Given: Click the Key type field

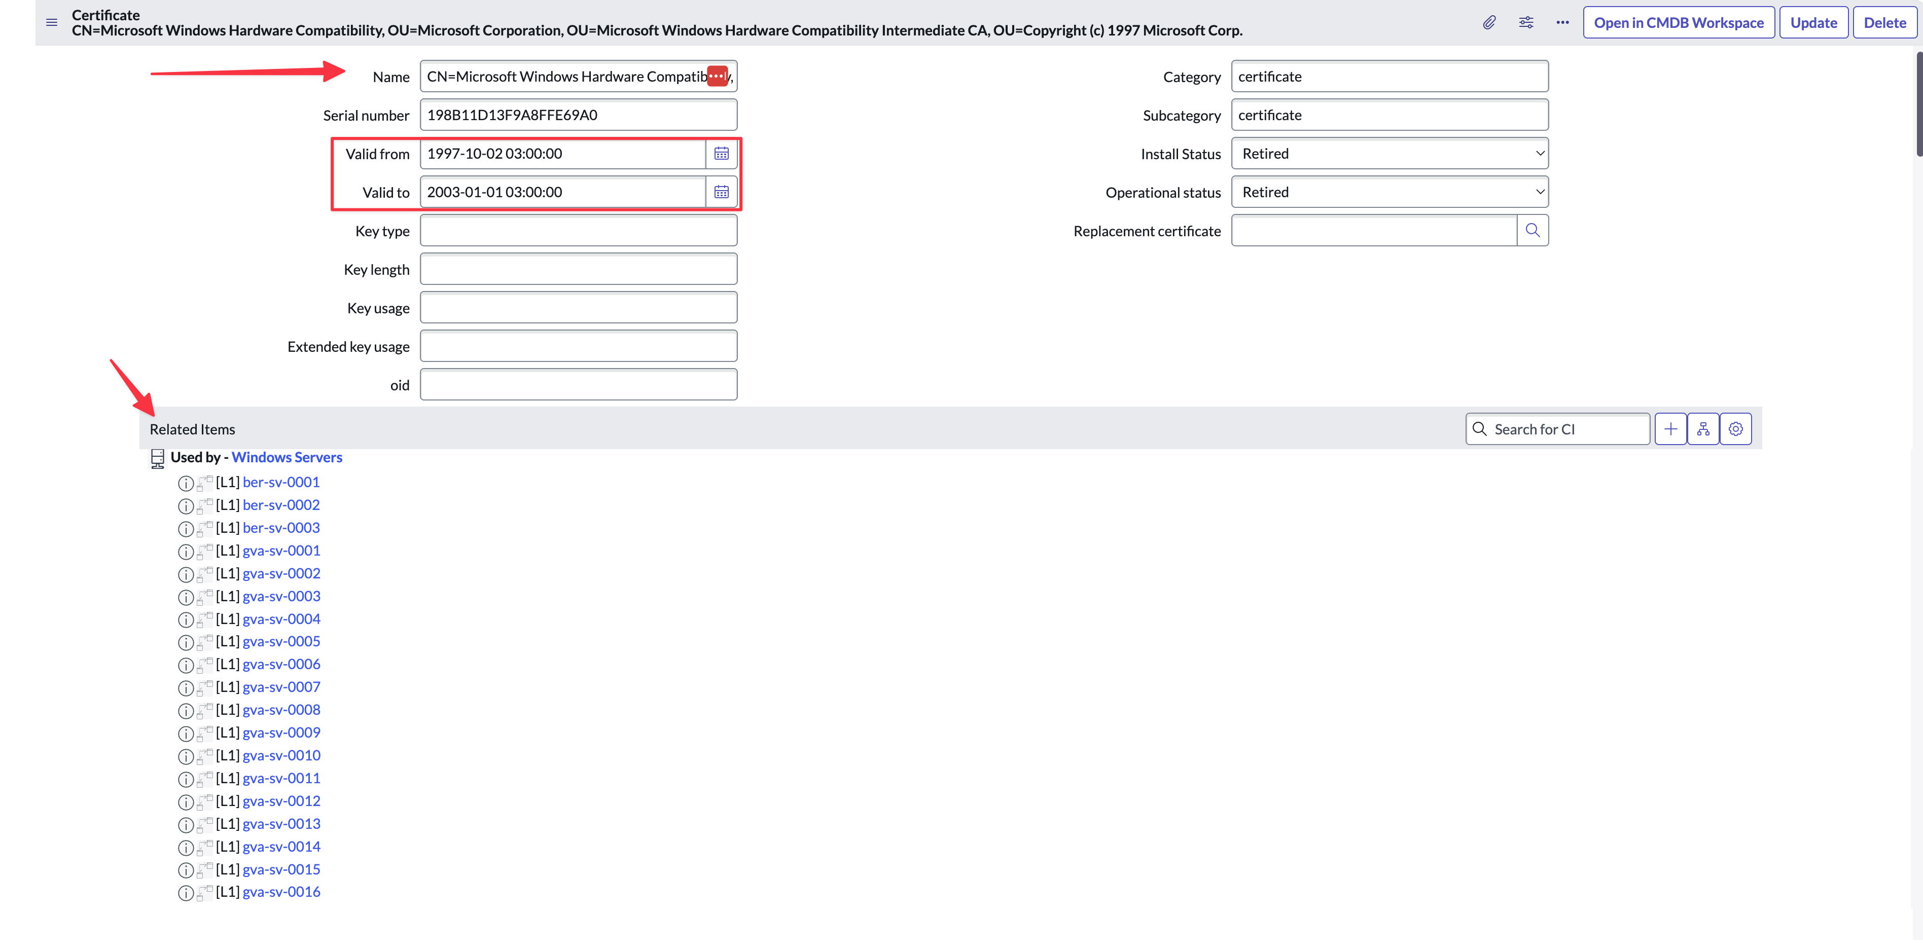Looking at the screenshot, I should pos(579,231).
